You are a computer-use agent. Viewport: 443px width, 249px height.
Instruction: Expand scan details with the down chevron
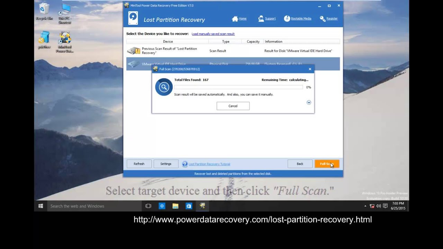click(x=309, y=102)
